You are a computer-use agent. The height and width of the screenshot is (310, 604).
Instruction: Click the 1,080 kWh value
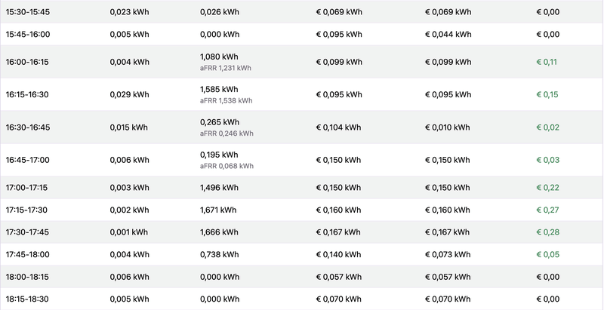pyautogui.click(x=219, y=57)
